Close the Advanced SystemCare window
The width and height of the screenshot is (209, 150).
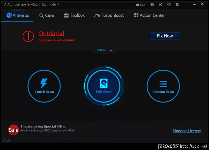click(x=202, y=4)
